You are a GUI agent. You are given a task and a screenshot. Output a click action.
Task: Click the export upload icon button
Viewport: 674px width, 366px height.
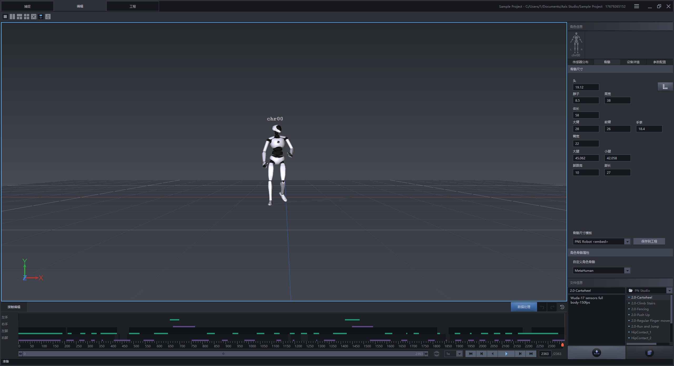[x=596, y=353]
